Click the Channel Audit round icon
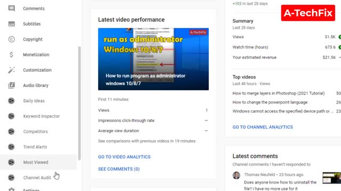This screenshot has height=191, width=341. click(11, 178)
